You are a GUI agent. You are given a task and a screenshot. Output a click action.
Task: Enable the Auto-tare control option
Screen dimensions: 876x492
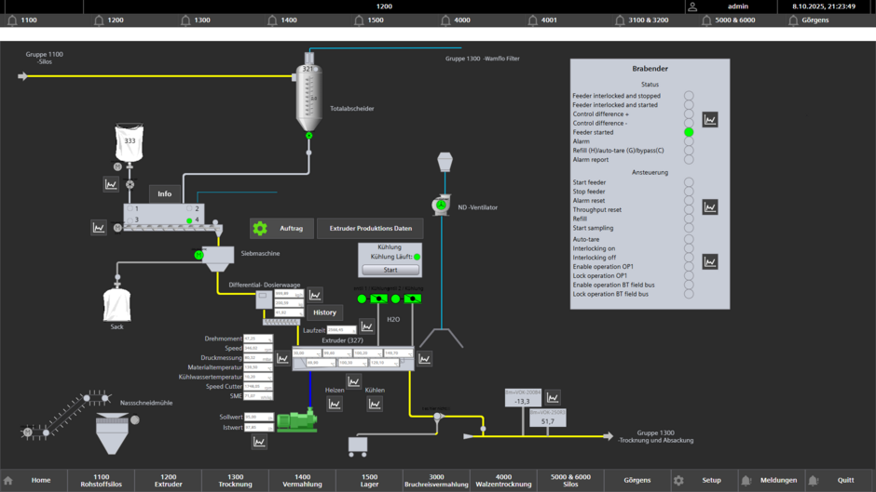(x=689, y=240)
